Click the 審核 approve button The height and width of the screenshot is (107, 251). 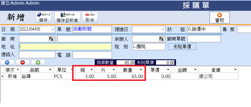click(220, 18)
